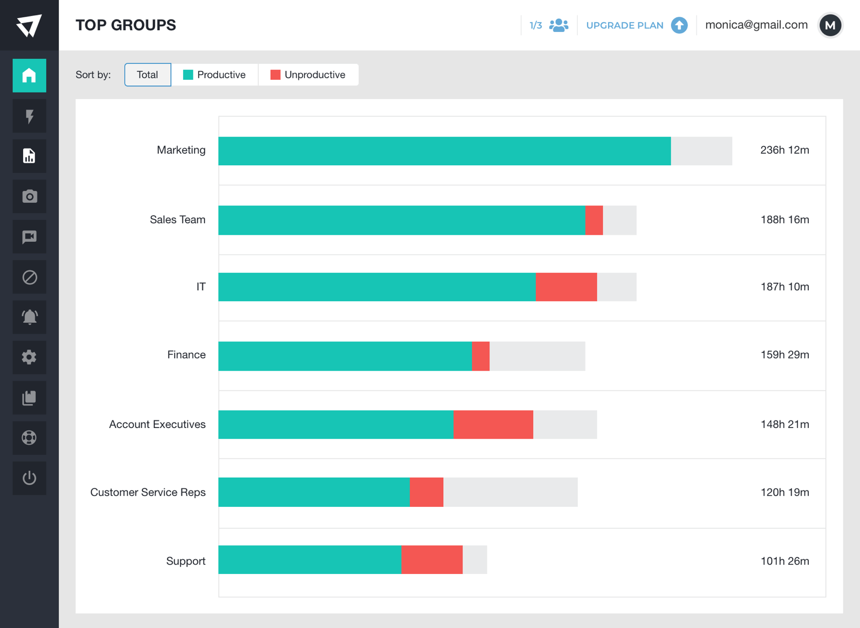Click the red Unproductive legend swatch

pyautogui.click(x=276, y=75)
